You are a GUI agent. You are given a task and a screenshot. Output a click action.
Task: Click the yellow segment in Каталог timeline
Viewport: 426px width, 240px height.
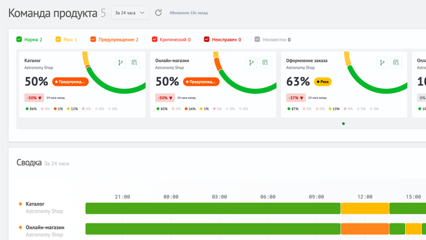[x=365, y=209]
